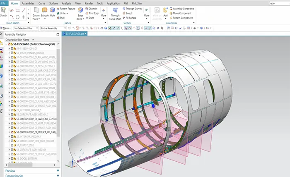
Task: Click the Draft command
Action: [90, 18]
